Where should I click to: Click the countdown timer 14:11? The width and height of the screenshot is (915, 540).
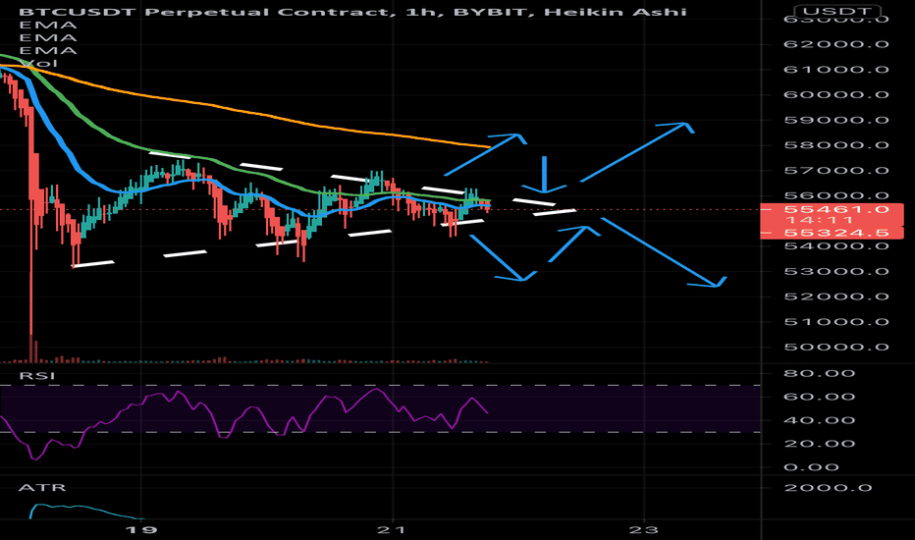coord(820,220)
